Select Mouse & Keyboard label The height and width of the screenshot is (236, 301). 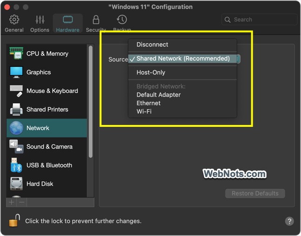pyautogui.click(x=52, y=91)
